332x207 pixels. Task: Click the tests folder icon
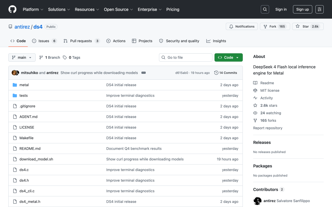(x=15, y=95)
